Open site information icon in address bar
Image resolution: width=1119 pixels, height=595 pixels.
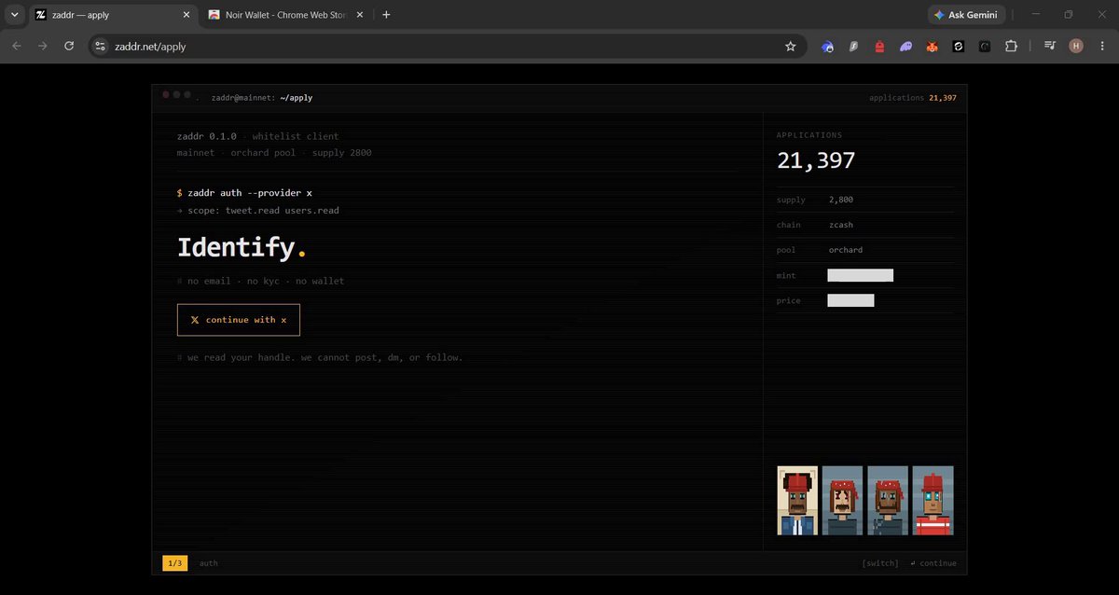click(101, 46)
